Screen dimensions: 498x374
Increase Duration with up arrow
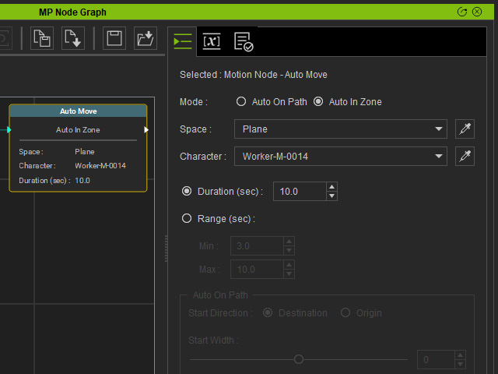(332, 187)
